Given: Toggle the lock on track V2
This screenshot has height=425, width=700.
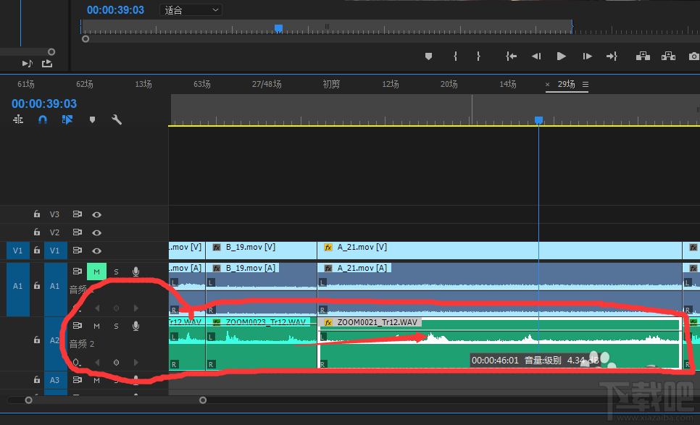Looking at the screenshot, I should coord(36,232).
